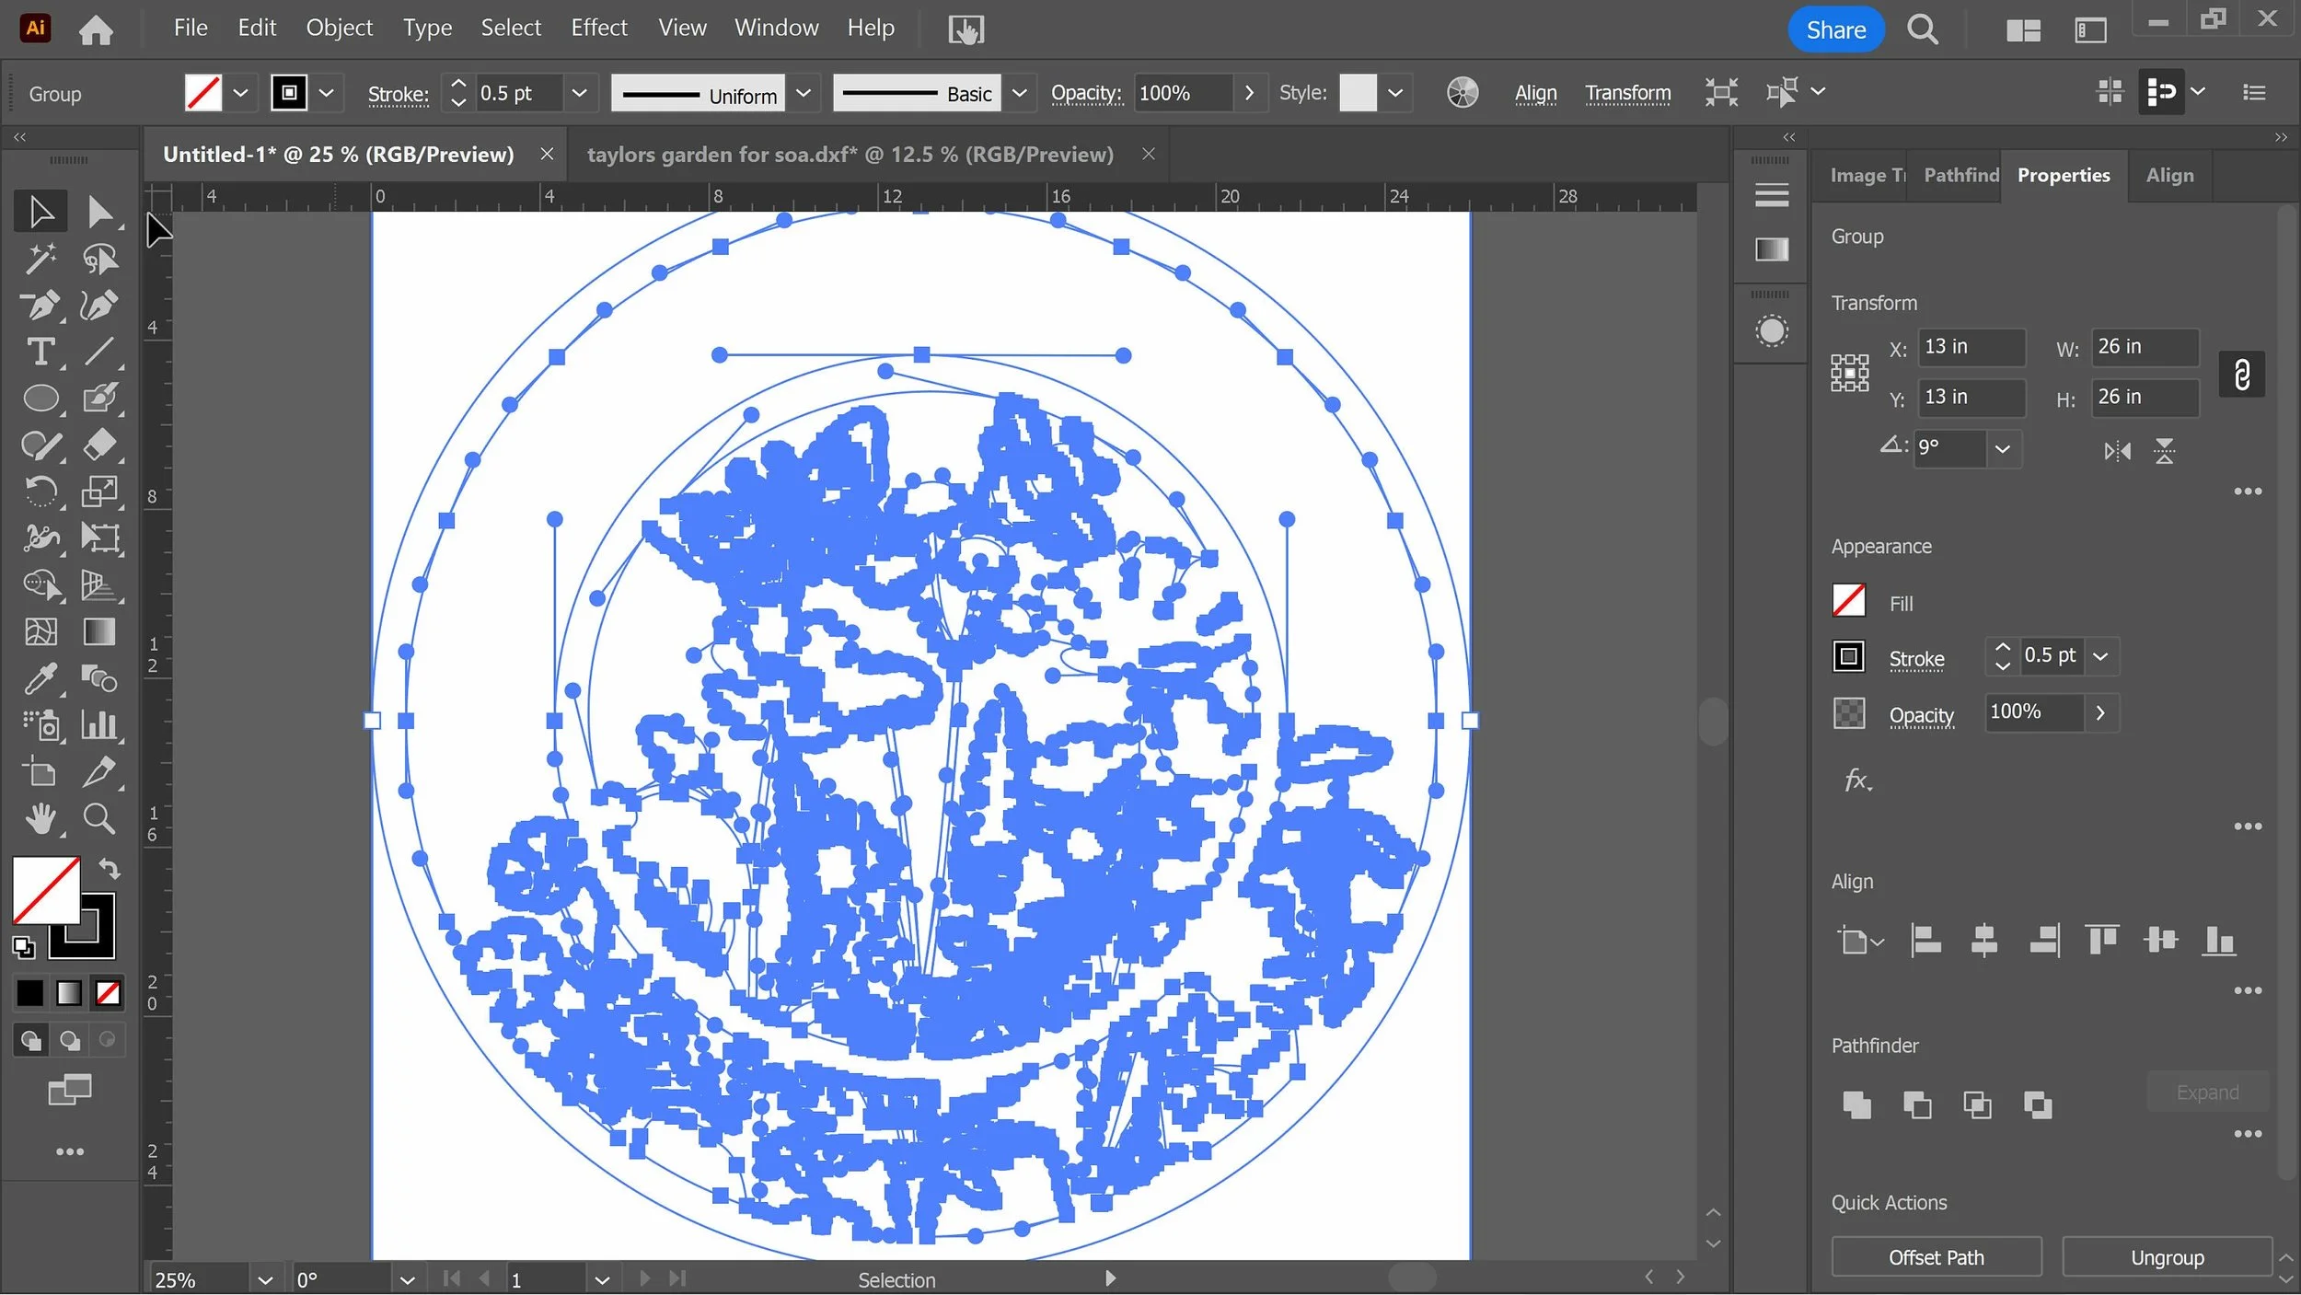Open the Align To options dropdown
Viewport: 2301px width, 1295px height.
coord(1860,941)
